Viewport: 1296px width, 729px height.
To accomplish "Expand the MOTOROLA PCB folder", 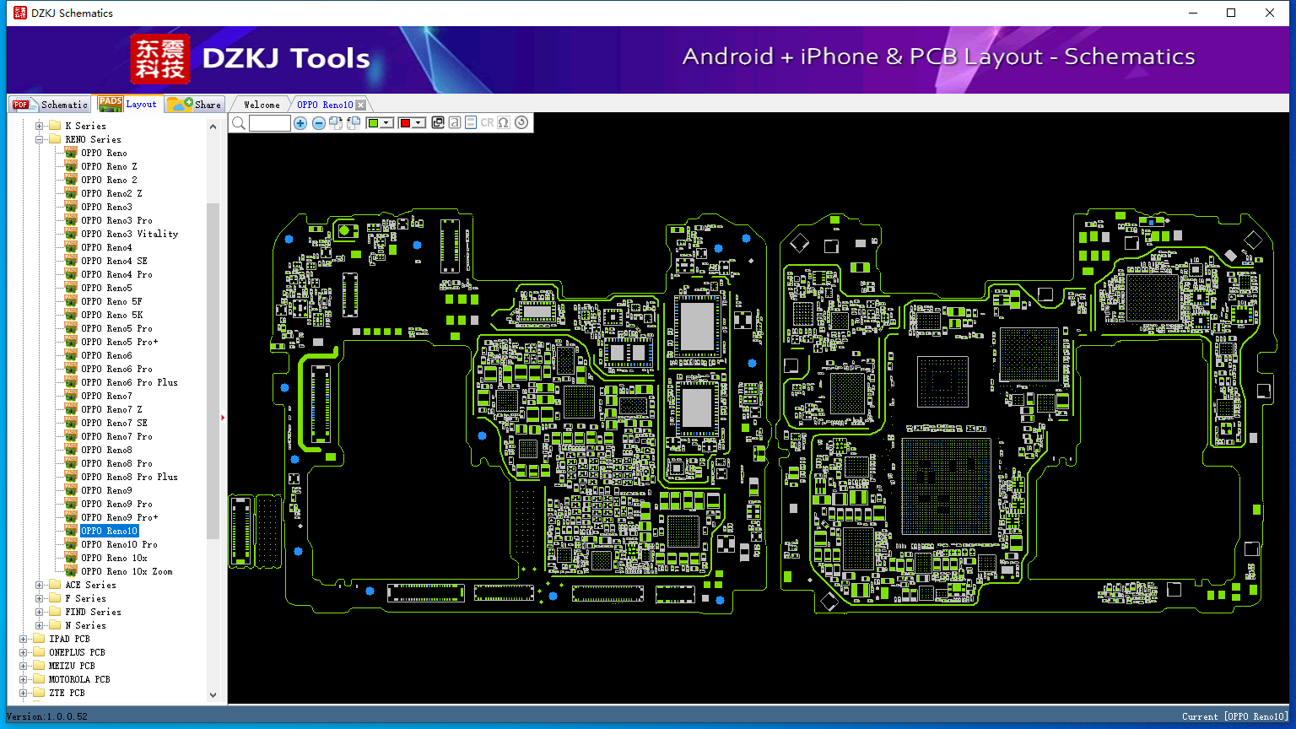I will point(23,679).
